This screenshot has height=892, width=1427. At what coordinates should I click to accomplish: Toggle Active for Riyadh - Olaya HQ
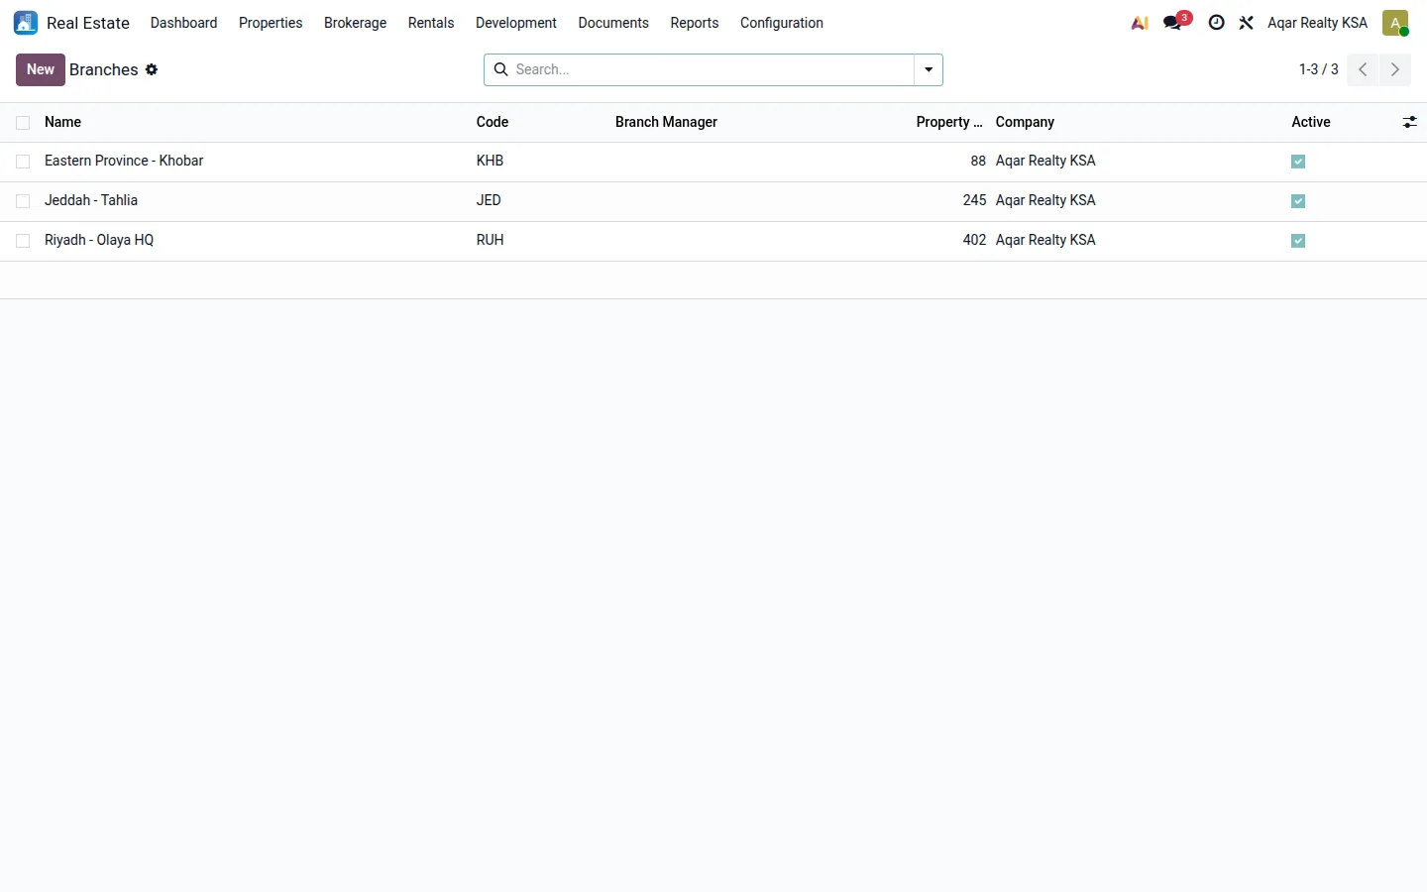coord(1298,241)
